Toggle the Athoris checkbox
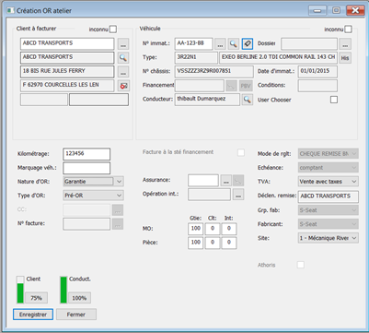Image resolution: width=369 pixels, height=333 pixels. pyautogui.click(x=301, y=265)
